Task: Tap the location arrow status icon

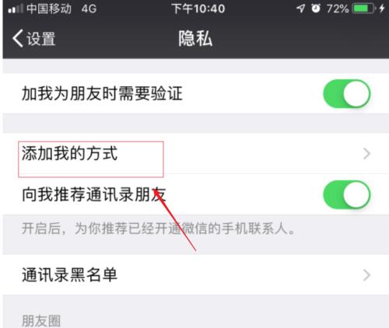Action: 300,9
